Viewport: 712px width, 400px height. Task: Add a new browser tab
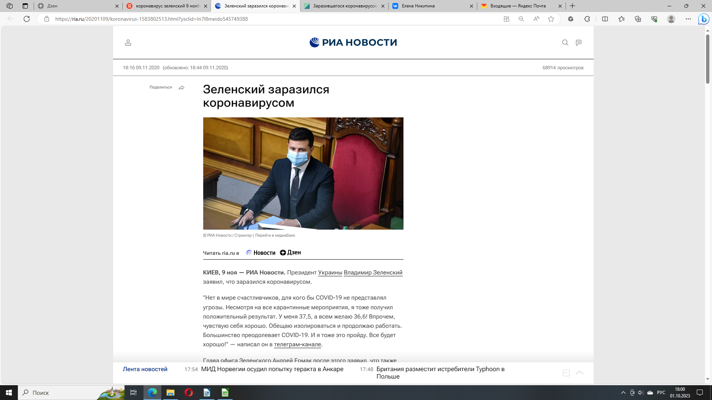tap(573, 6)
